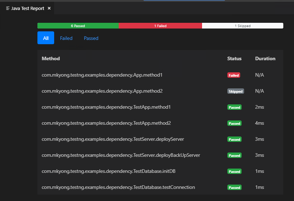The image size is (294, 201).
Task: Switch to the Passed filter tab
Action: click(91, 38)
